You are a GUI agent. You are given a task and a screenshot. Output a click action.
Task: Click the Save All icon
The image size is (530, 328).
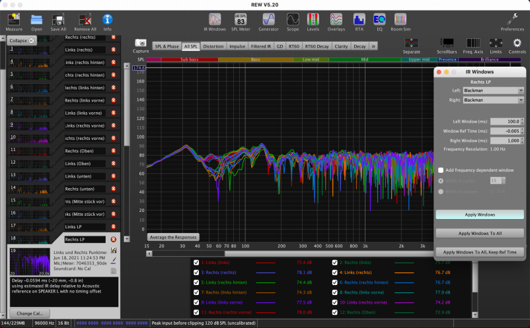point(58,22)
